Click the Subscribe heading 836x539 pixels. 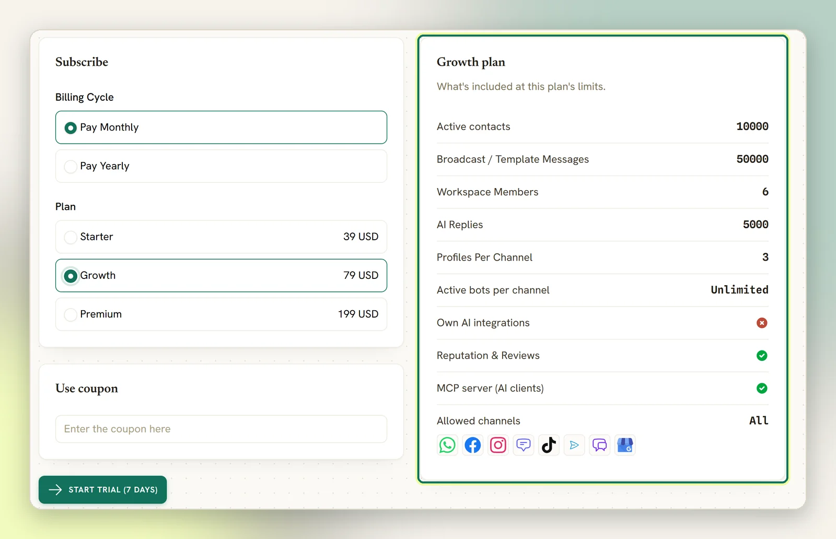coord(82,62)
